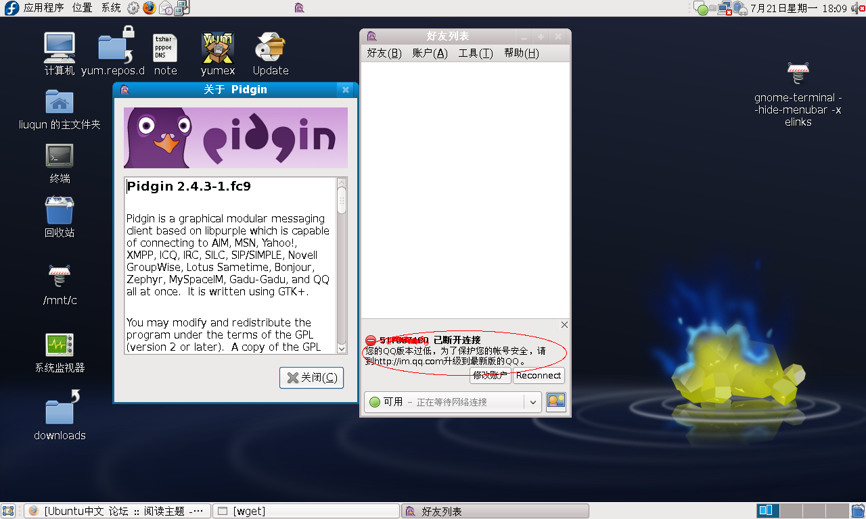Screen dimensions: 866x519
Task: Click the Pidgin logo banner image
Action: click(235, 138)
